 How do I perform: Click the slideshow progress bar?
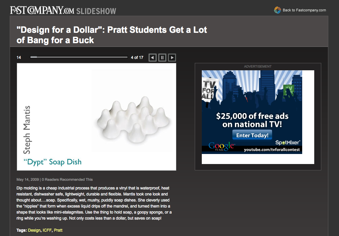(79, 57)
